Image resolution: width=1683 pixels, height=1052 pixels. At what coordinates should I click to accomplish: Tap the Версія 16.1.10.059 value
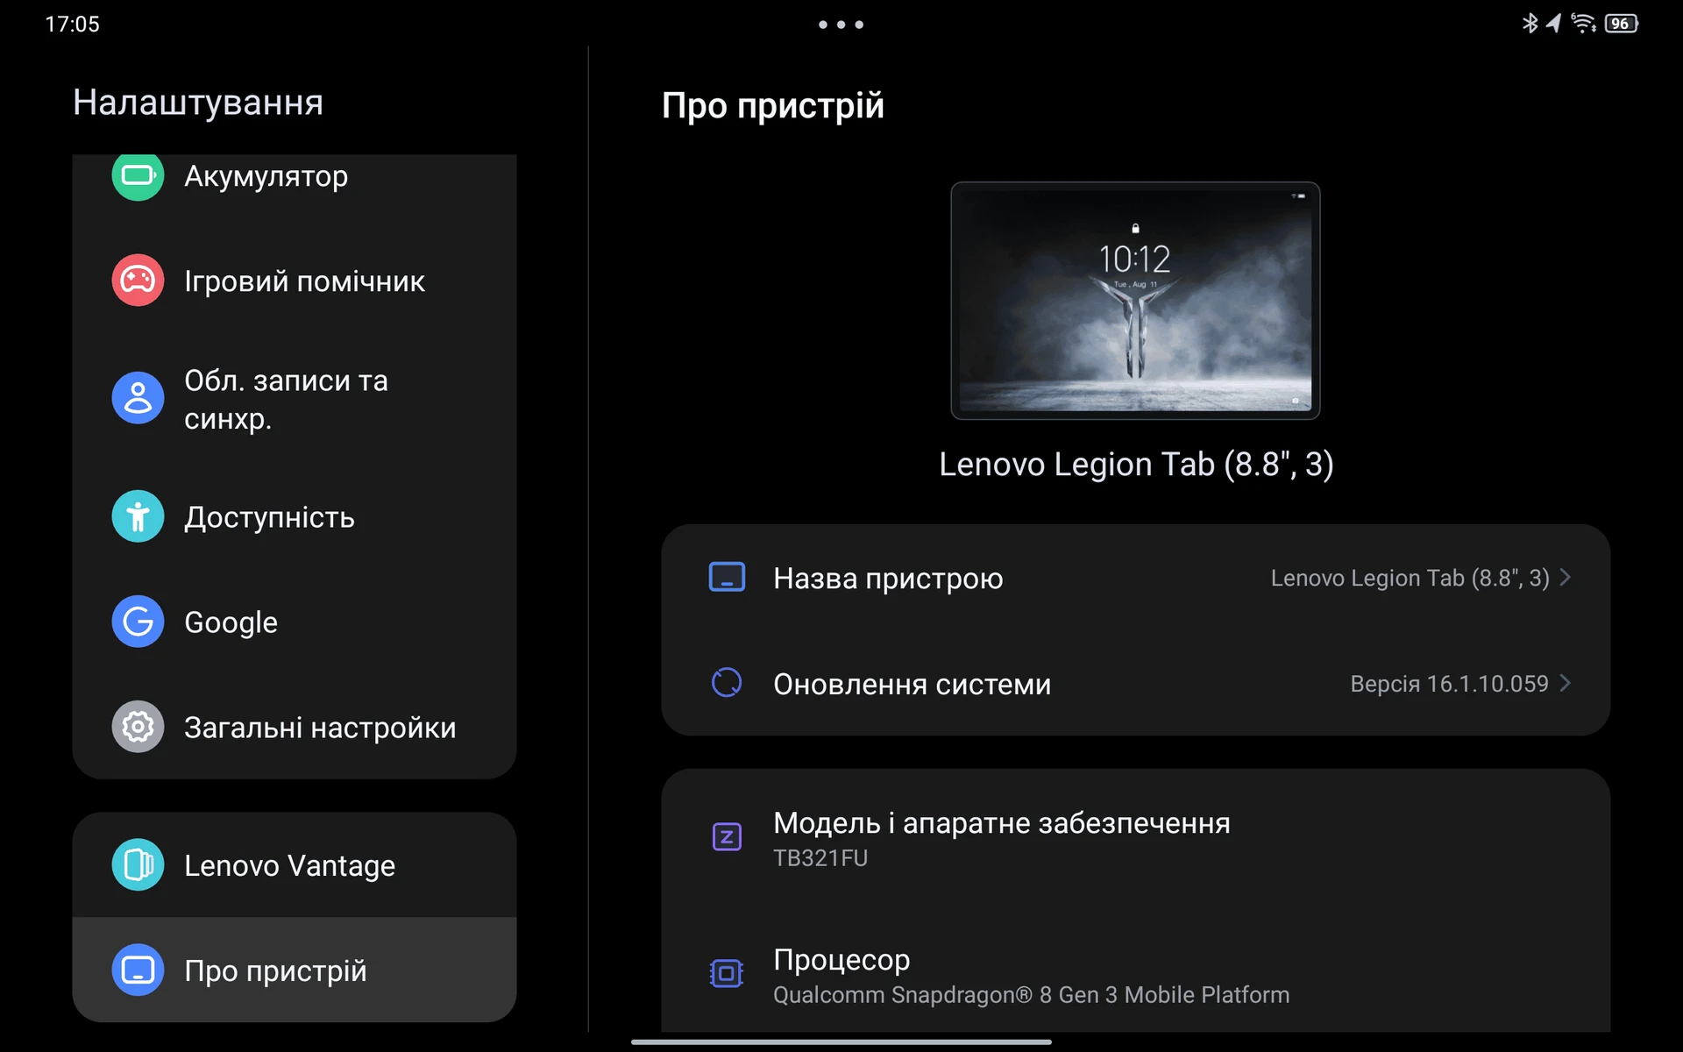(1449, 684)
